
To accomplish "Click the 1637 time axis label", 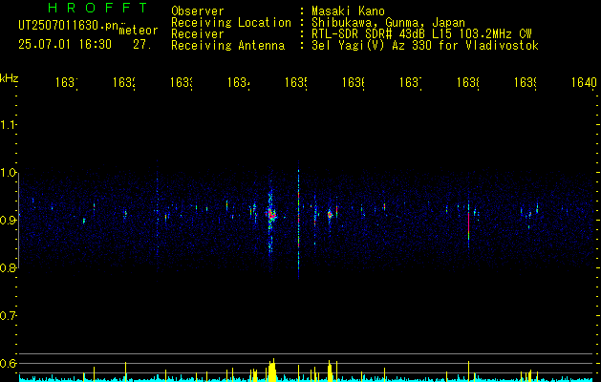I will [411, 82].
